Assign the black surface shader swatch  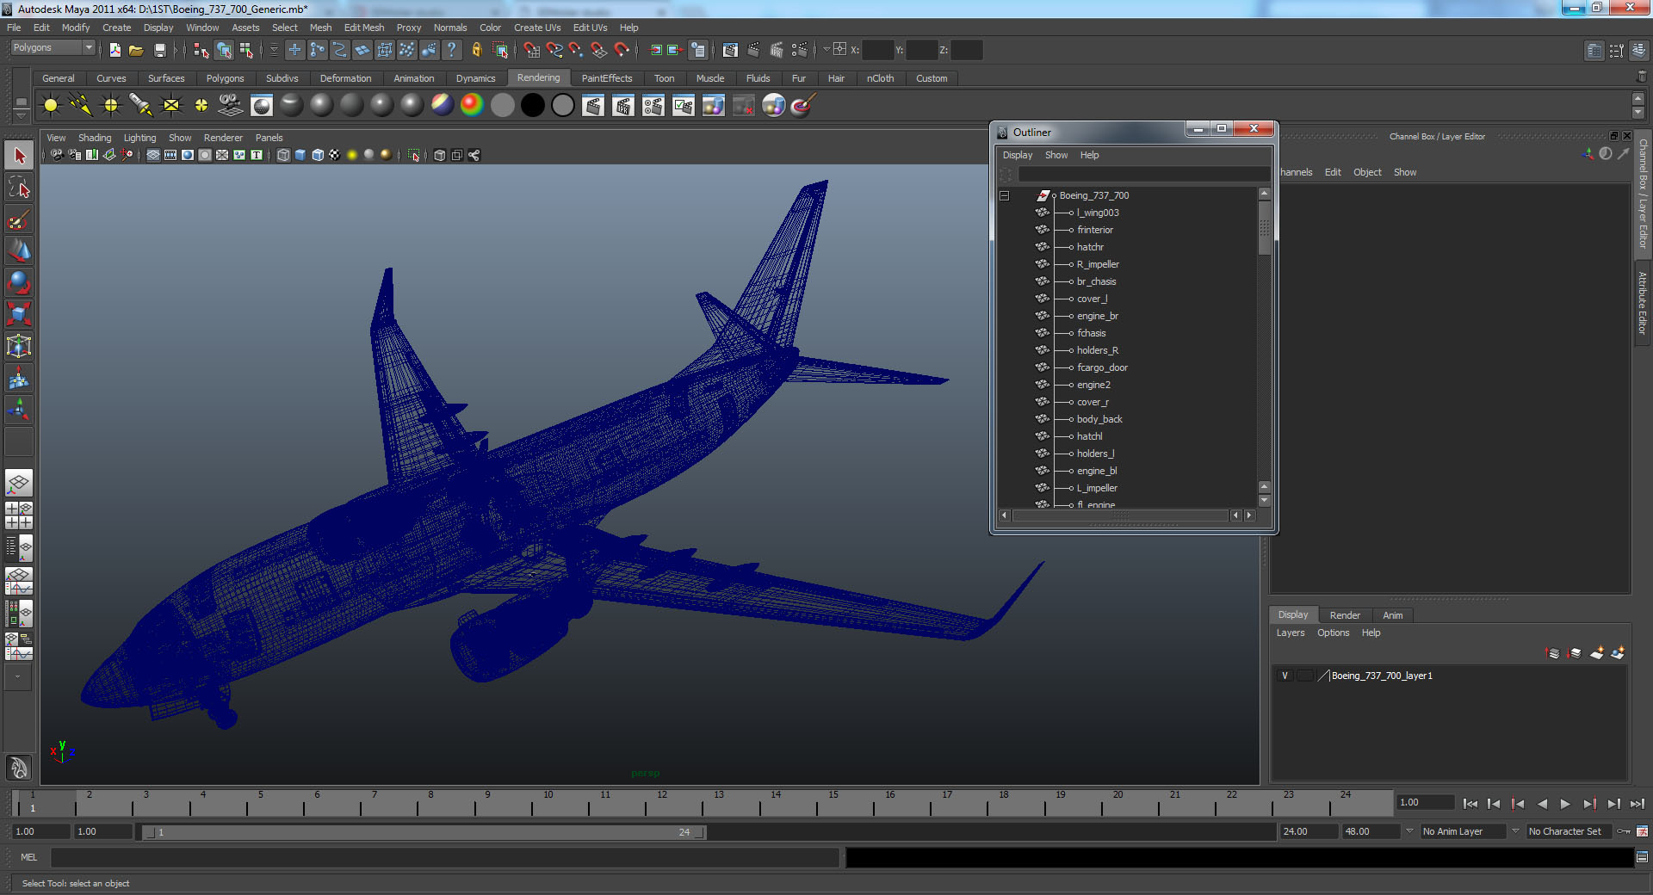point(533,105)
